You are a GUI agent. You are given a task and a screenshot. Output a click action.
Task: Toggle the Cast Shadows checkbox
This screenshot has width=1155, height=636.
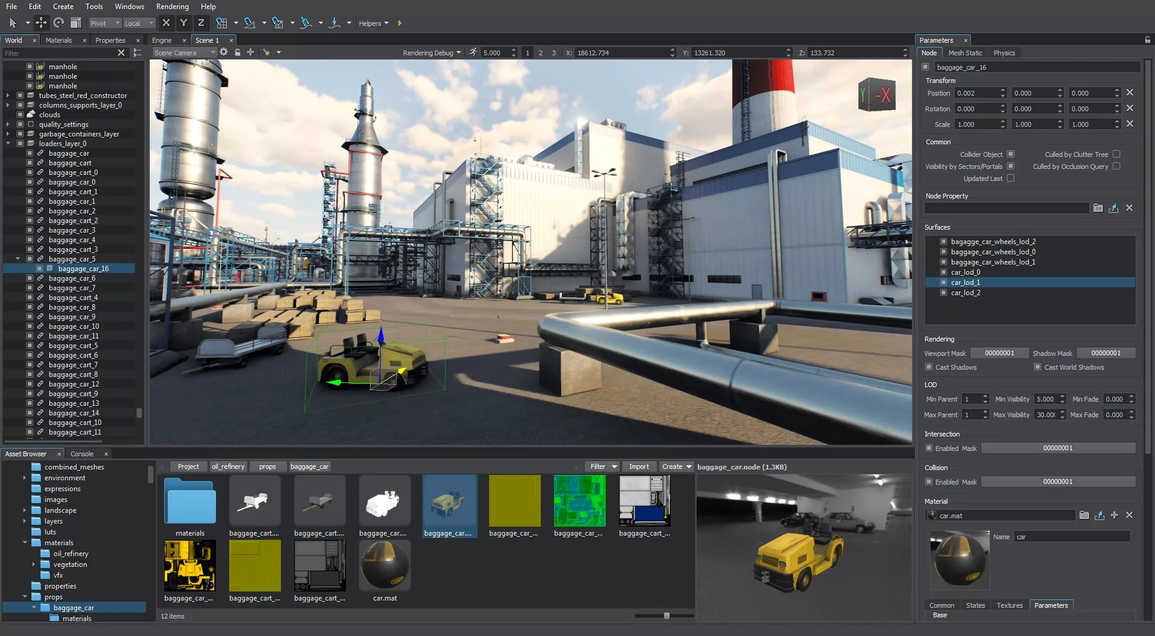pos(929,367)
